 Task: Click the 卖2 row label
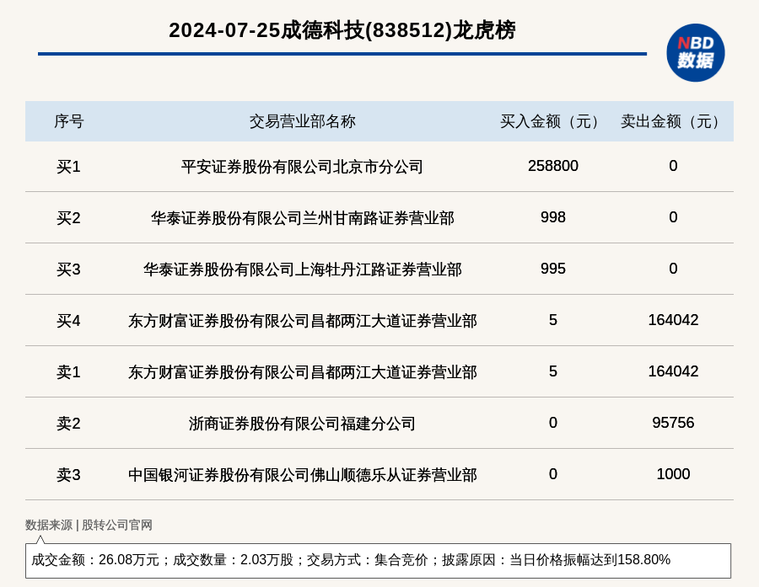(x=68, y=424)
